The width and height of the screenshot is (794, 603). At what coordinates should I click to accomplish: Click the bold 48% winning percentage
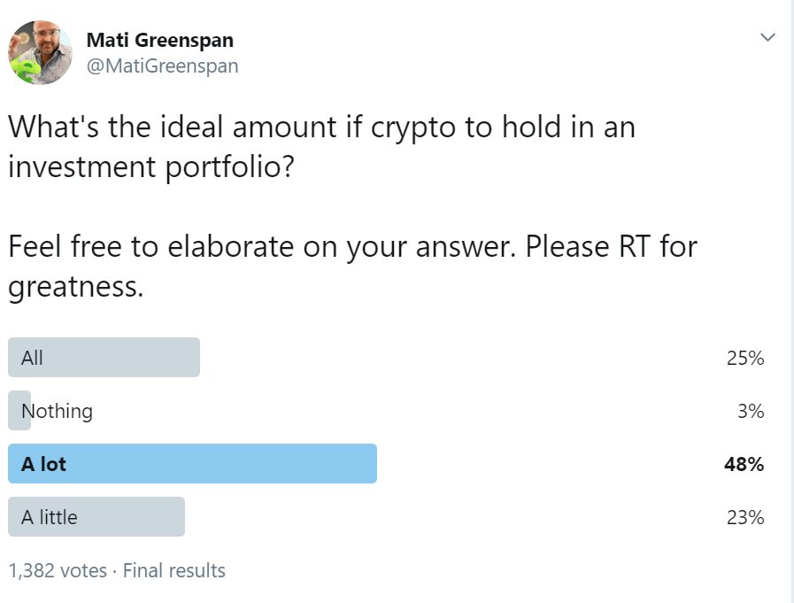click(744, 464)
